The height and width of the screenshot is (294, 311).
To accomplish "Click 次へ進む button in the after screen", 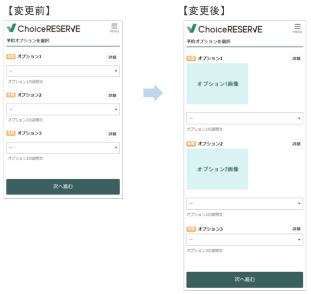I will tap(245, 280).
